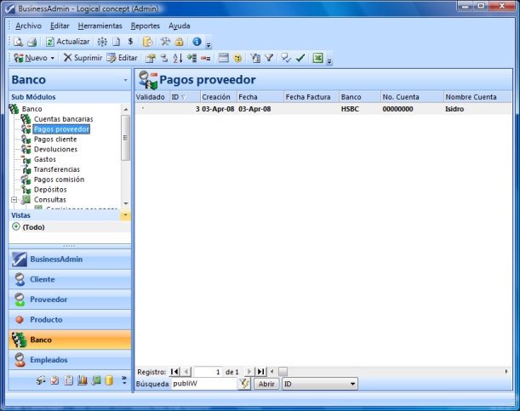
Task: Click the Suprimir delete button
Action: click(83, 58)
